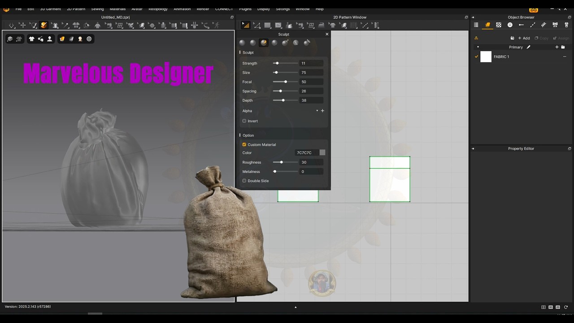Close the Sculpt panel

pyautogui.click(x=327, y=34)
